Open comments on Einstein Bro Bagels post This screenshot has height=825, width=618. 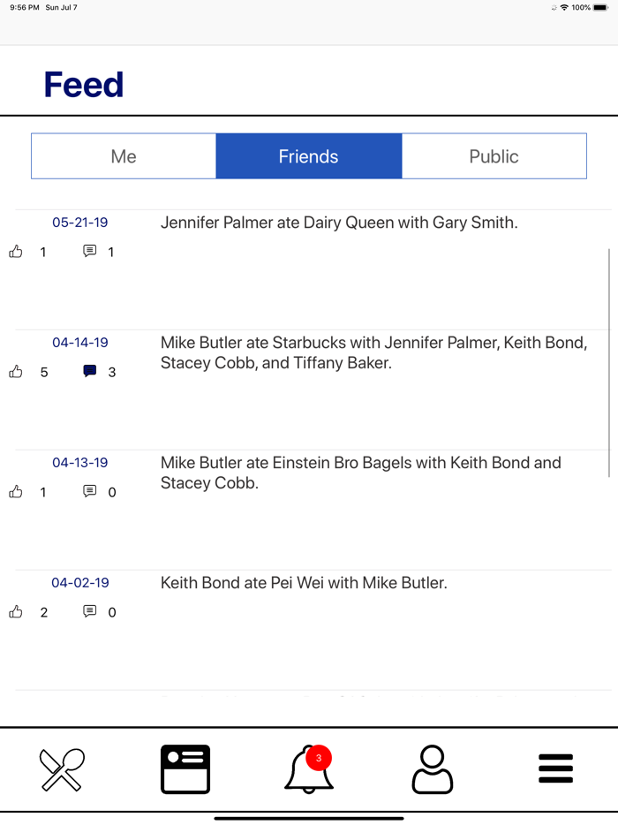pyautogui.click(x=90, y=491)
